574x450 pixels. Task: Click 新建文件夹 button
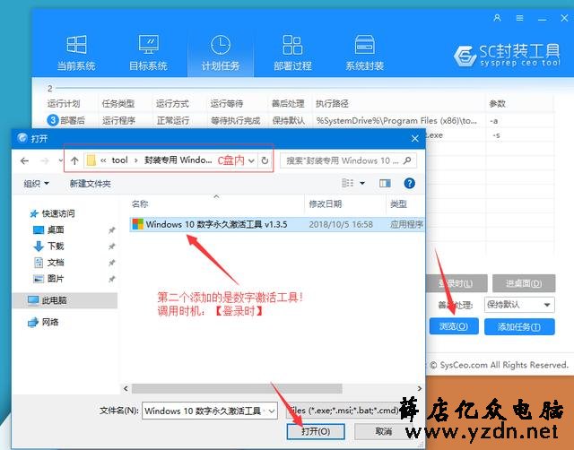(91, 184)
